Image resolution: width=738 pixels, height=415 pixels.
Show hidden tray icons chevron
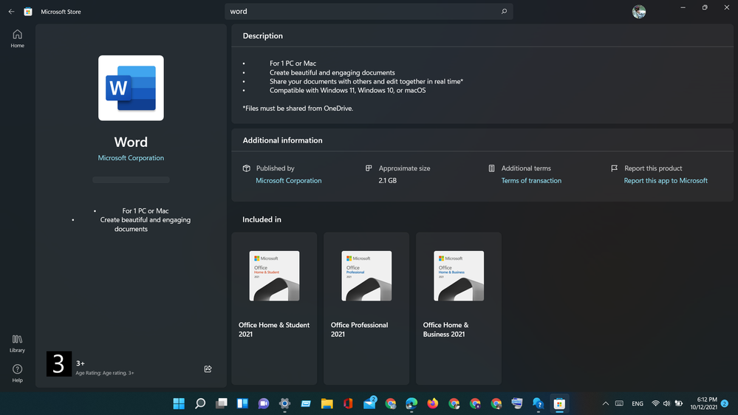606,403
